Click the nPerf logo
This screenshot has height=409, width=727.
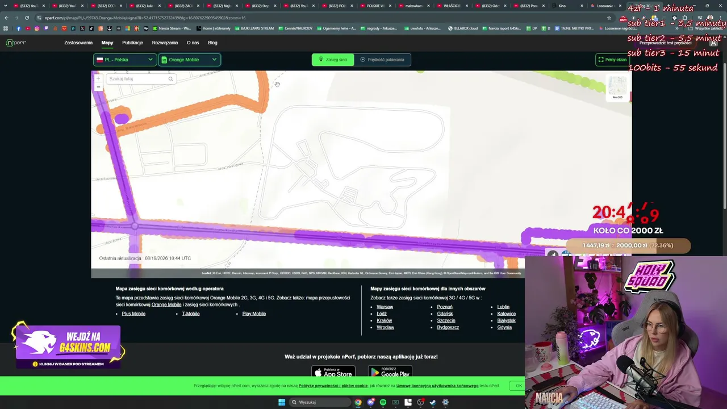(16, 43)
